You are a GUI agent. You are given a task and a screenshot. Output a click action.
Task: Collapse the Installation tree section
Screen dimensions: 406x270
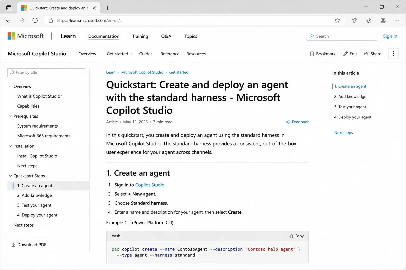pos(10,146)
